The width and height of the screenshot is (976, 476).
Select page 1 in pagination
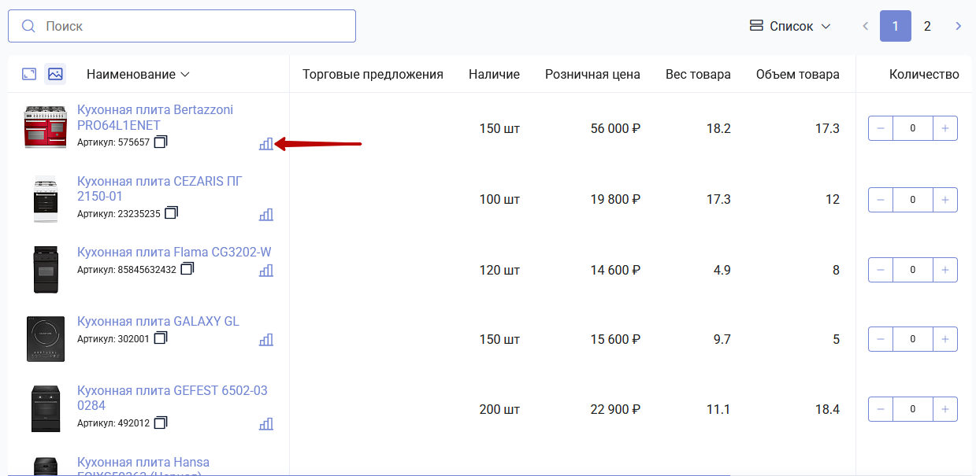(896, 26)
